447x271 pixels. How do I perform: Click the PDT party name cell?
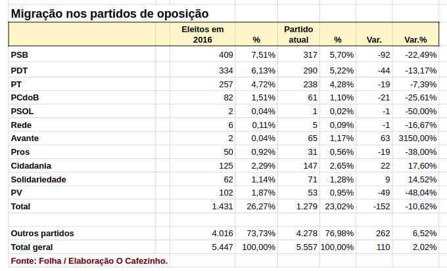click(20, 70)
